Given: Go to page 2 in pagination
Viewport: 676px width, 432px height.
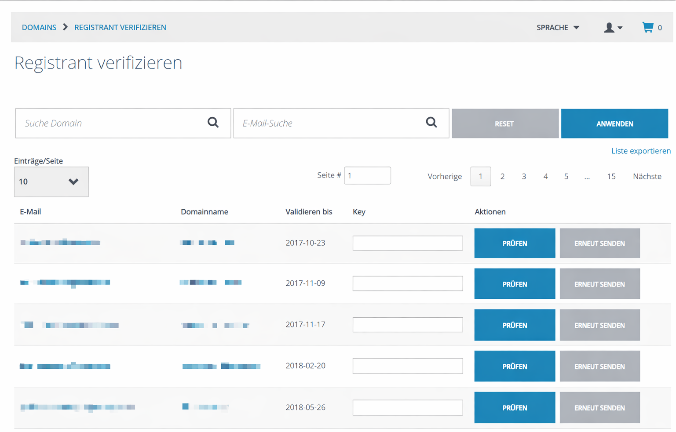Looking at the screenshot, I should pyautogui.click(x=502, y=176).
